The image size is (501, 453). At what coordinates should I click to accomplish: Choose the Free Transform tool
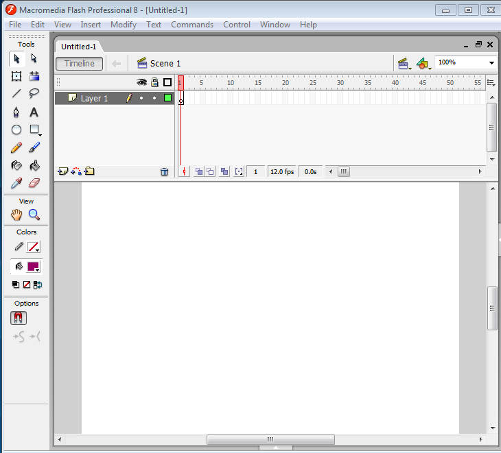tap(16, 76)
